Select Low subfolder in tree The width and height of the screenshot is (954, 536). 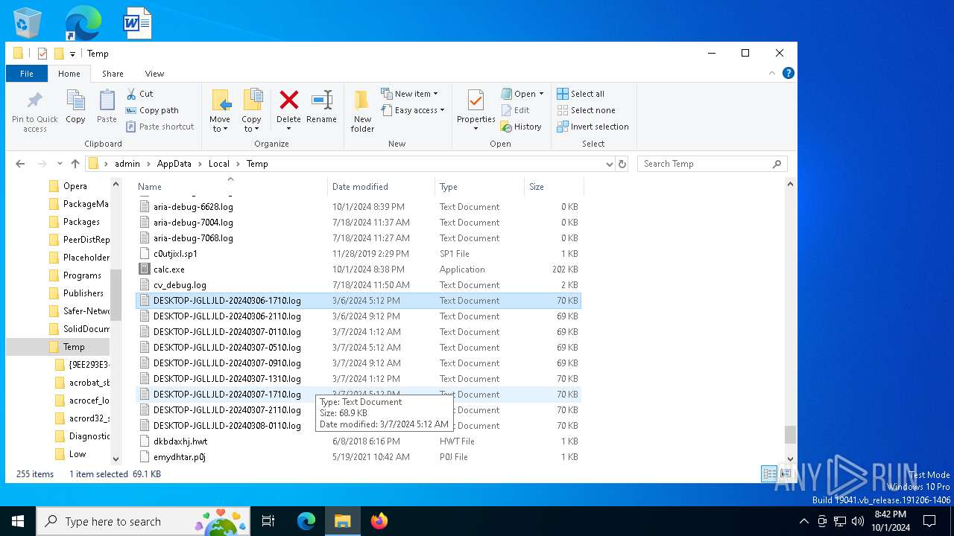78,454
